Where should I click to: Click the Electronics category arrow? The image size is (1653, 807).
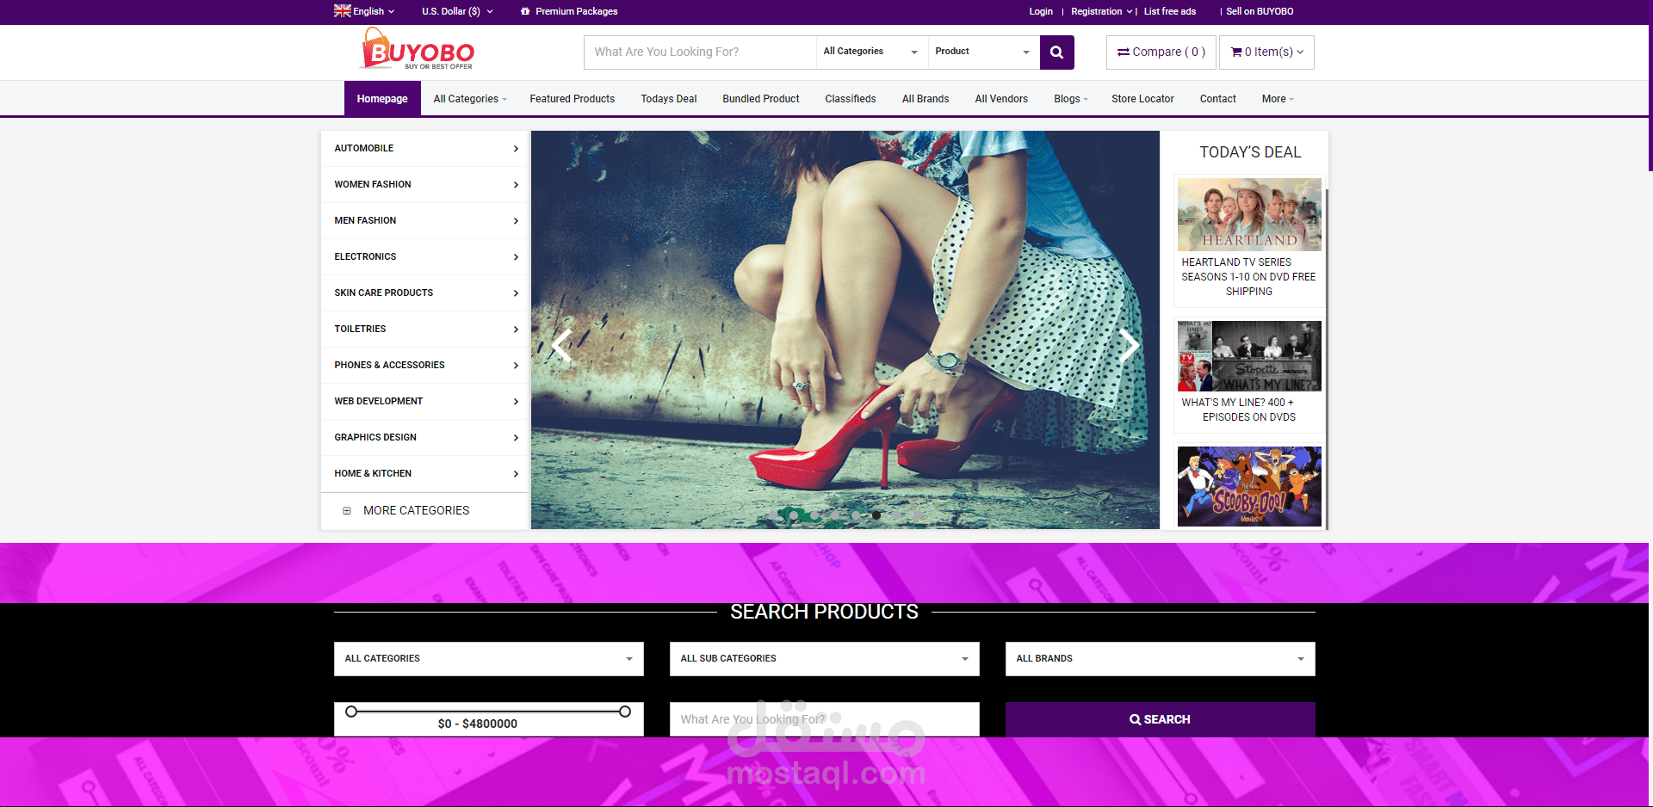click(x=516, y=257)
